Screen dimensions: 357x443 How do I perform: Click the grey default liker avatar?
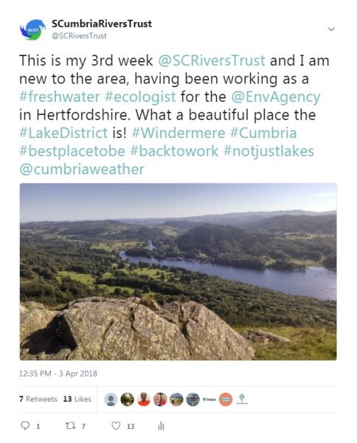(x=111, y=399)
